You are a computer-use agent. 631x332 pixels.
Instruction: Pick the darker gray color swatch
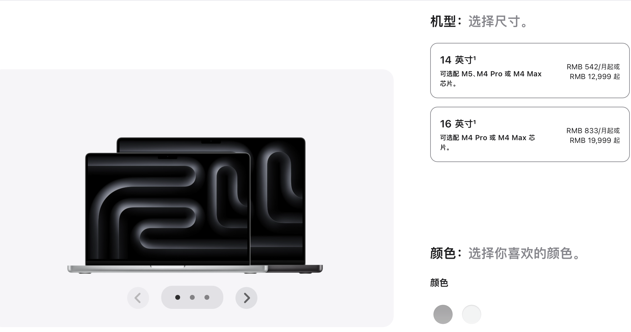(443, 314)
